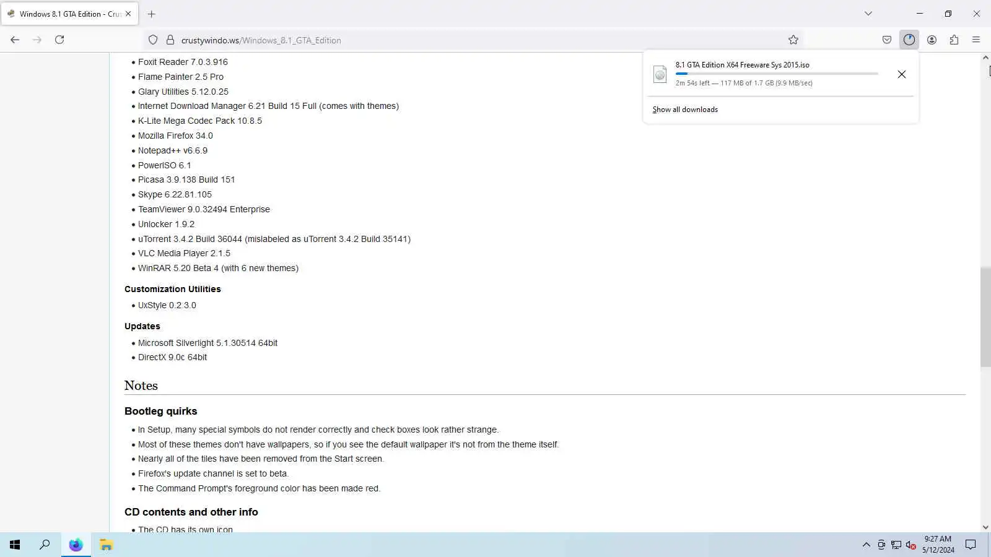Screen dimensions: 991x557
Task: Save page to Pocket
Action: 887,40
